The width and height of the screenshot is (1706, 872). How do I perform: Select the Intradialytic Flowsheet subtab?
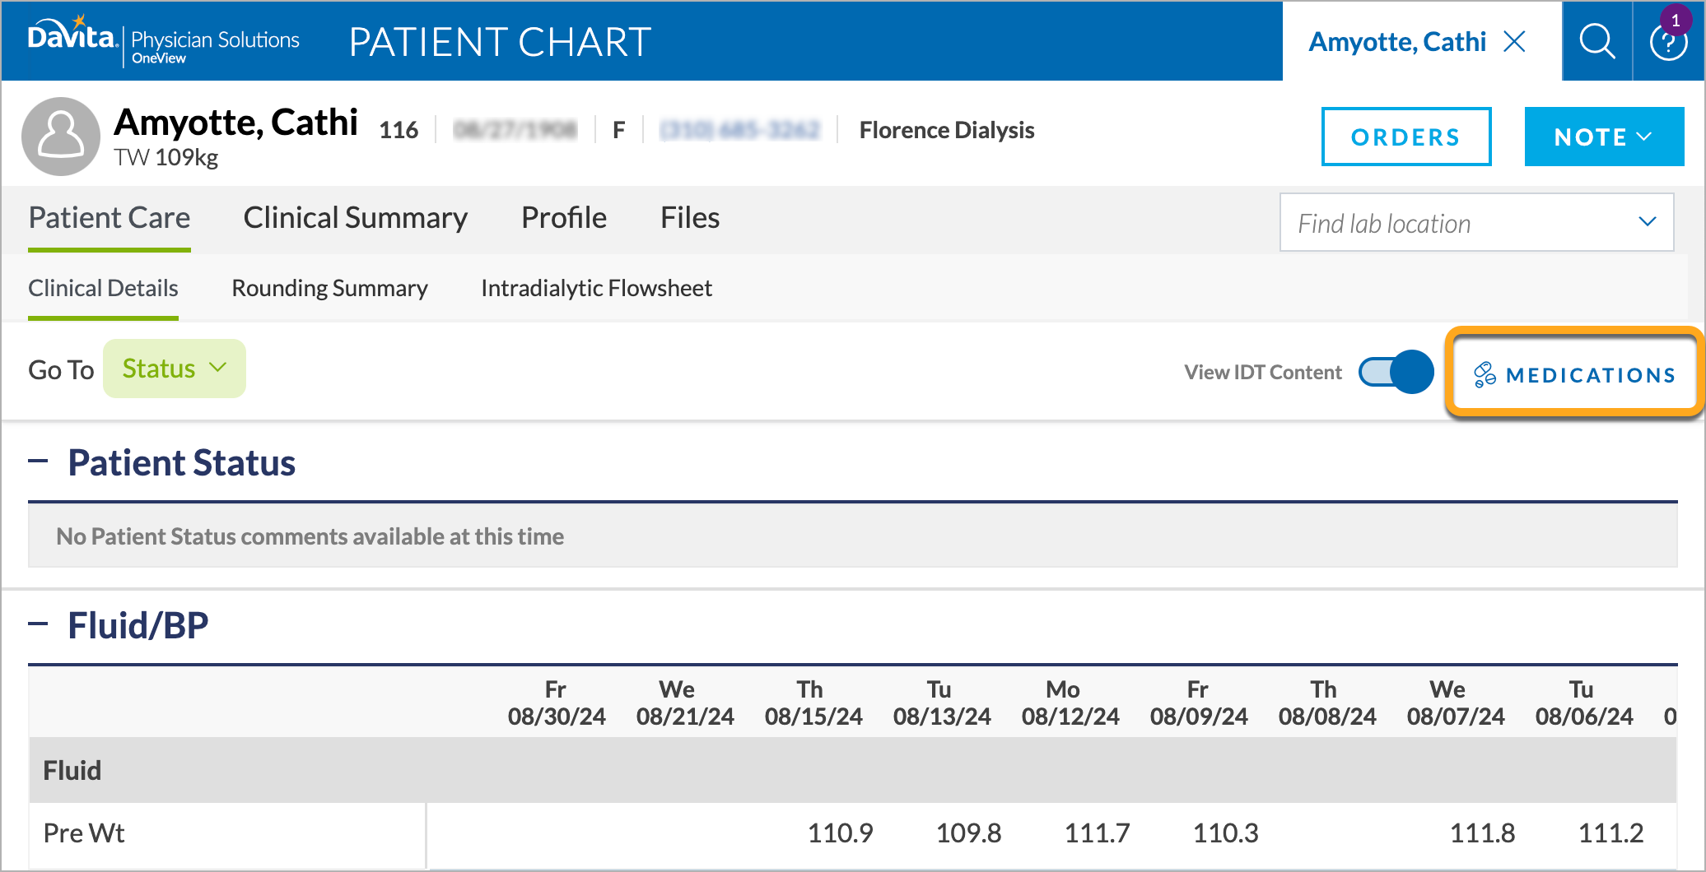pos(596,289)
